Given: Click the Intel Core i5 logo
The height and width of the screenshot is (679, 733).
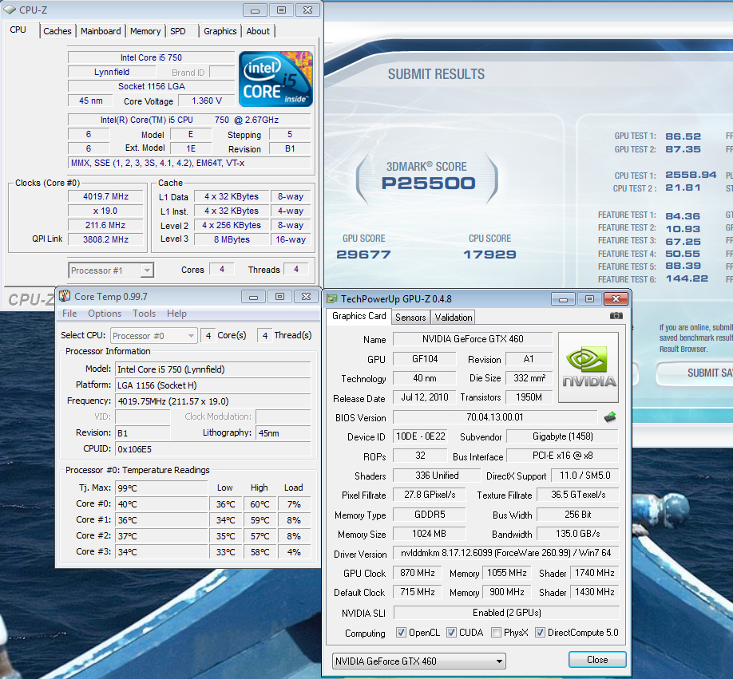Looking at the screenshot, I should click(x=275, y=79).
